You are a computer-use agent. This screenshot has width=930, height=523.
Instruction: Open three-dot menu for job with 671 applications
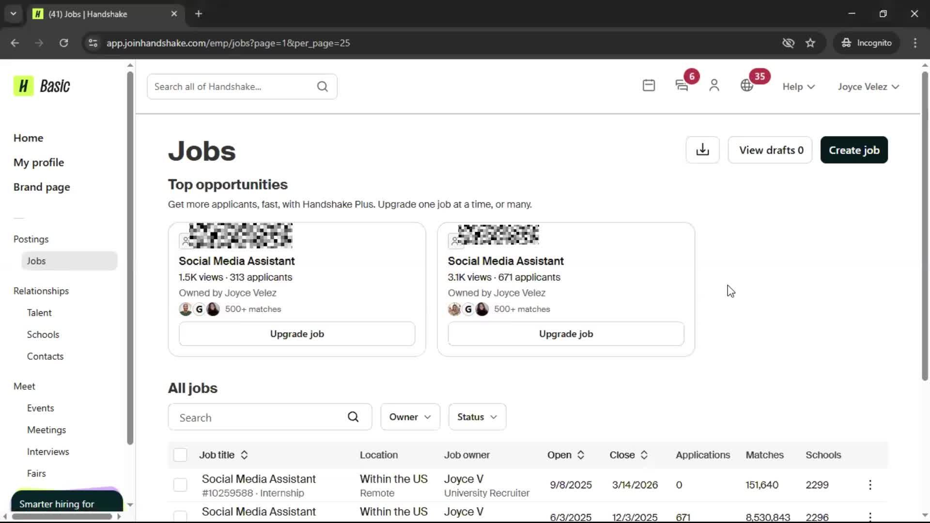click(870, 517)
